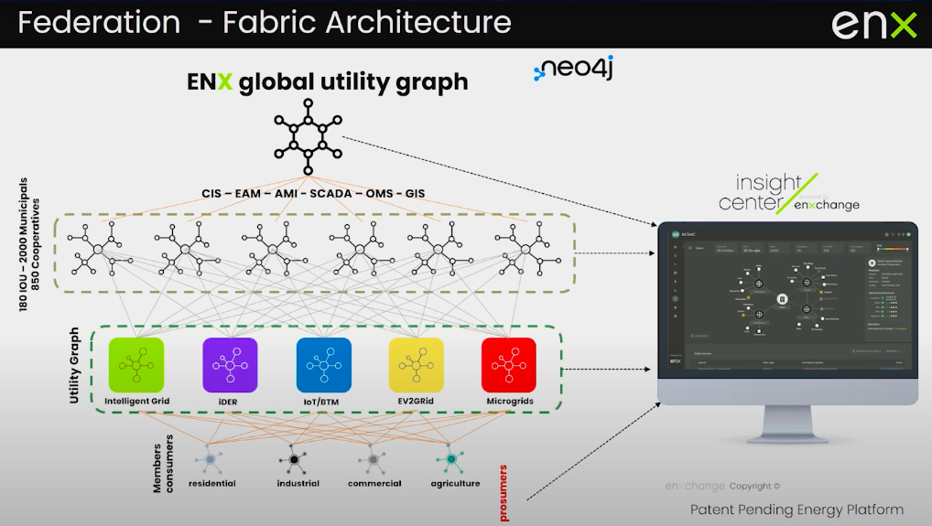Click the "agriculture" label
The height and width of the screenshot is (526, 932).
pyautogui.click(x=455, y=483)
